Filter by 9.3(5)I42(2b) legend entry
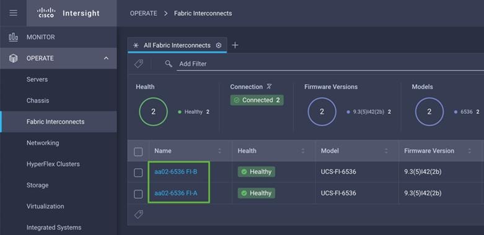This screenshot has width=484, height=235. (369, 112)
